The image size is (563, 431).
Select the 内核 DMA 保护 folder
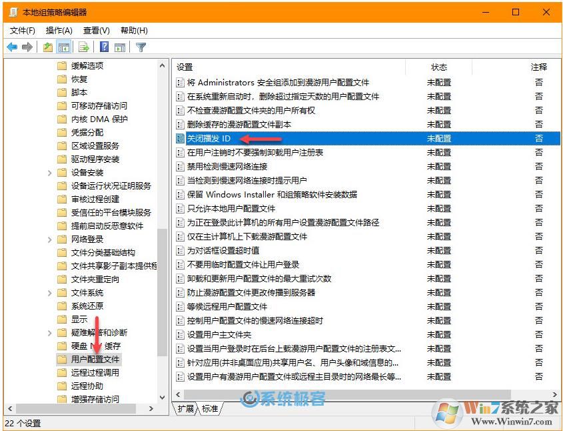pyautogui.click(x=99, y=119)
